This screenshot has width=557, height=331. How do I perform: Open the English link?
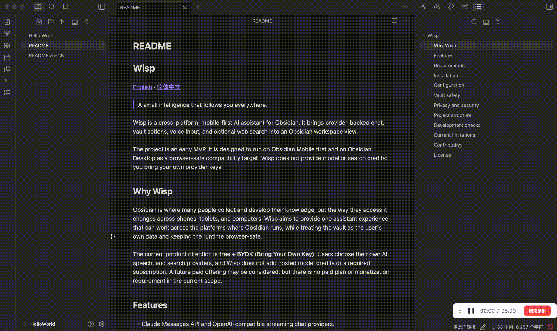point(142,87)
